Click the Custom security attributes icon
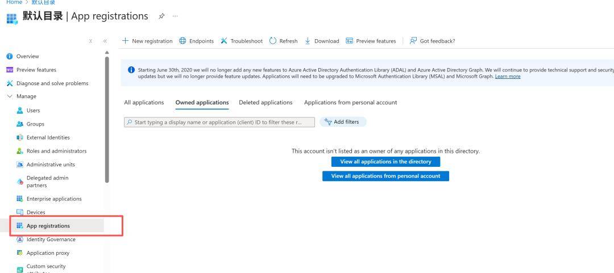 20,270
